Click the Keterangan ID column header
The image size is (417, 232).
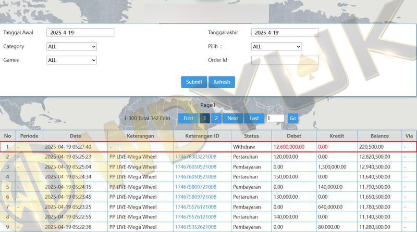(202, 136)
